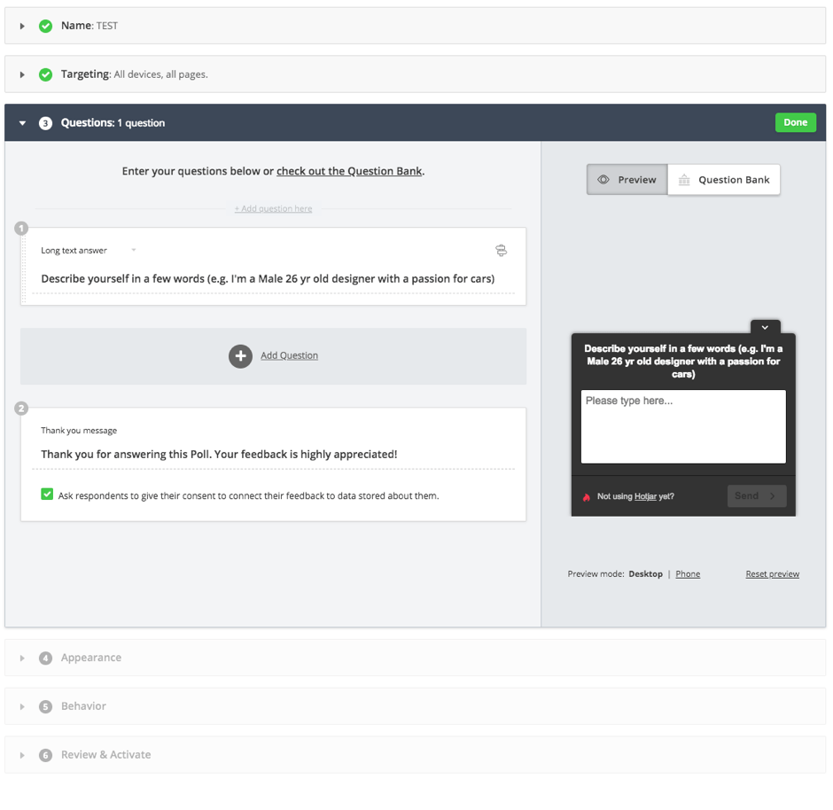Open the Appearance step
The width and height of the screenshot is (833, 810).
click(x=416, y=658)
